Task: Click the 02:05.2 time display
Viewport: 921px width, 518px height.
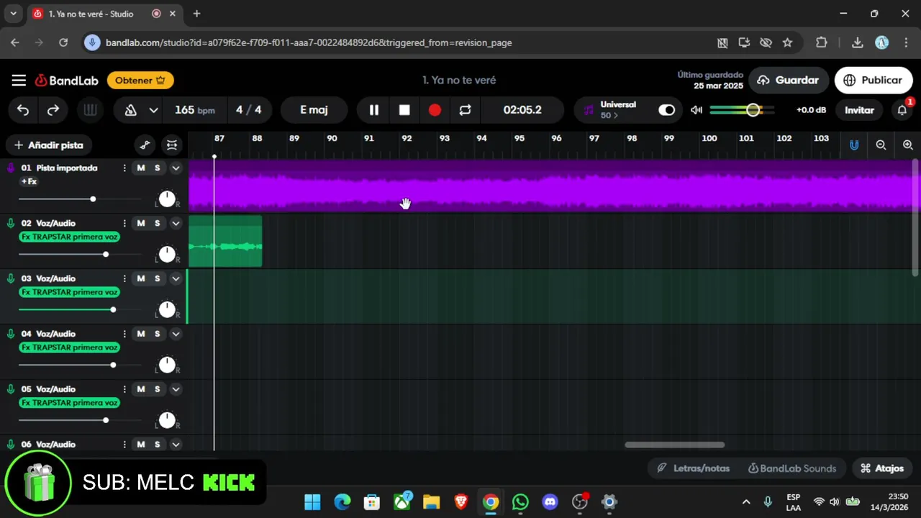Action: pos(522,110)
